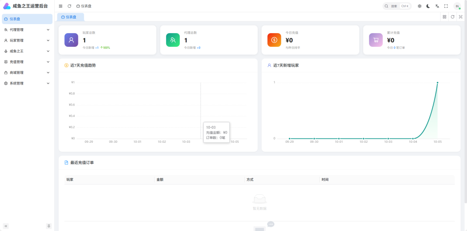This screenshot has height=231, width=467.
Task: Collapse sidebar with double-chevron icon
Action: click(x=6, y=226)
